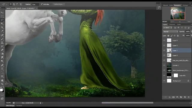Screen dimensions: 192x108
Task: Create a new layer
Action: 185,97
